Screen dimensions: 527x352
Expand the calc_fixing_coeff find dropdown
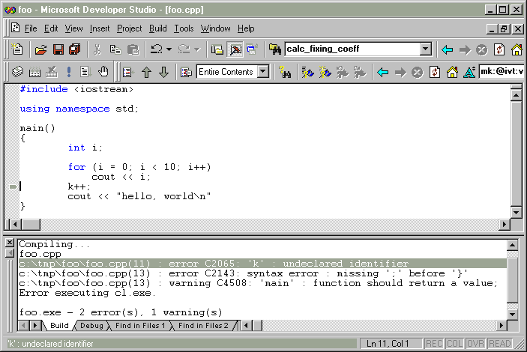[425, 49]
